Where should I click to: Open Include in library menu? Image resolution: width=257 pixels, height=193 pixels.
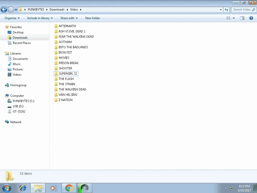(40, 18)
